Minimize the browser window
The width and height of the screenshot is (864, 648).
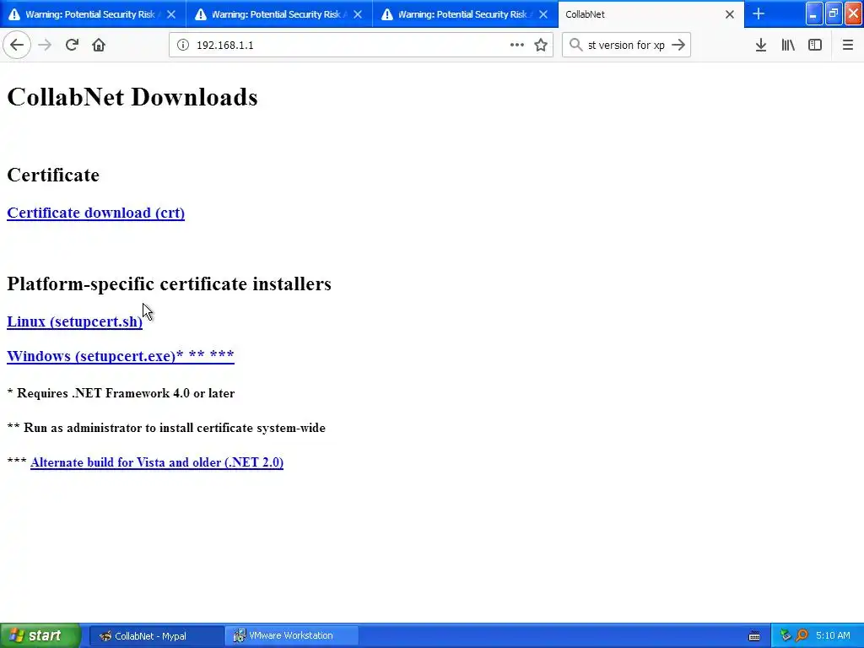point(814,13)
